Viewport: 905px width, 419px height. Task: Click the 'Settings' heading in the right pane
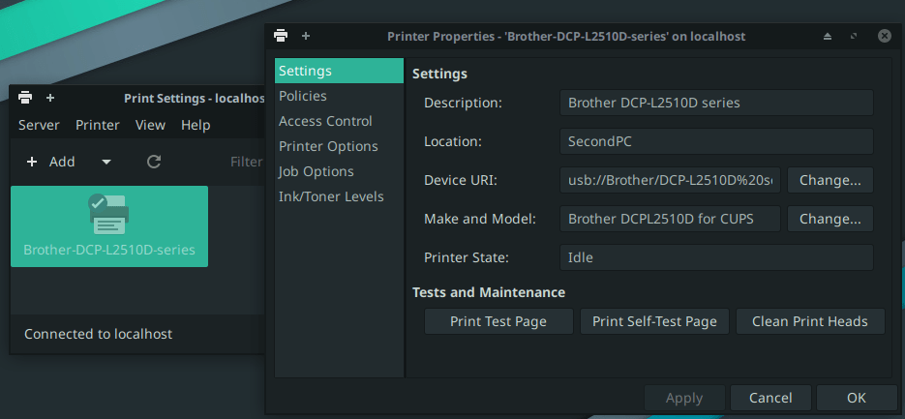click(439, 74)
